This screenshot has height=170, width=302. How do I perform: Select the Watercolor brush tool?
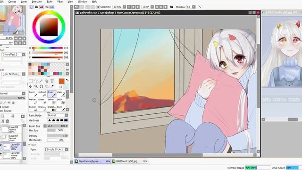[x=61, y=94]
